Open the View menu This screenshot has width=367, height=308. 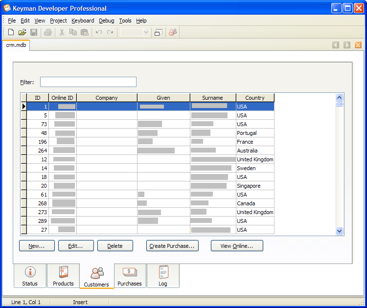[40, 21]
